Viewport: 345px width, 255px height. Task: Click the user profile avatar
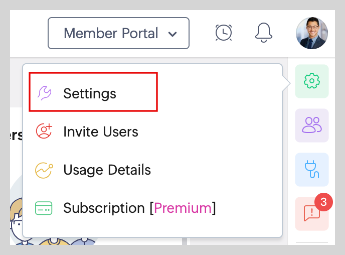311,33
